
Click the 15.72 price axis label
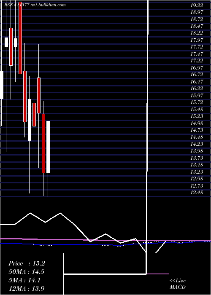197,102
